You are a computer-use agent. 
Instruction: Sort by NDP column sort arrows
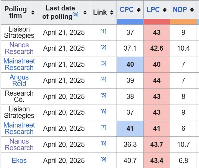point(192,10)
